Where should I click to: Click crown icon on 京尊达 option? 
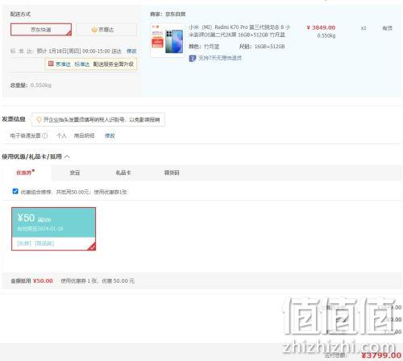coord(94,30)
